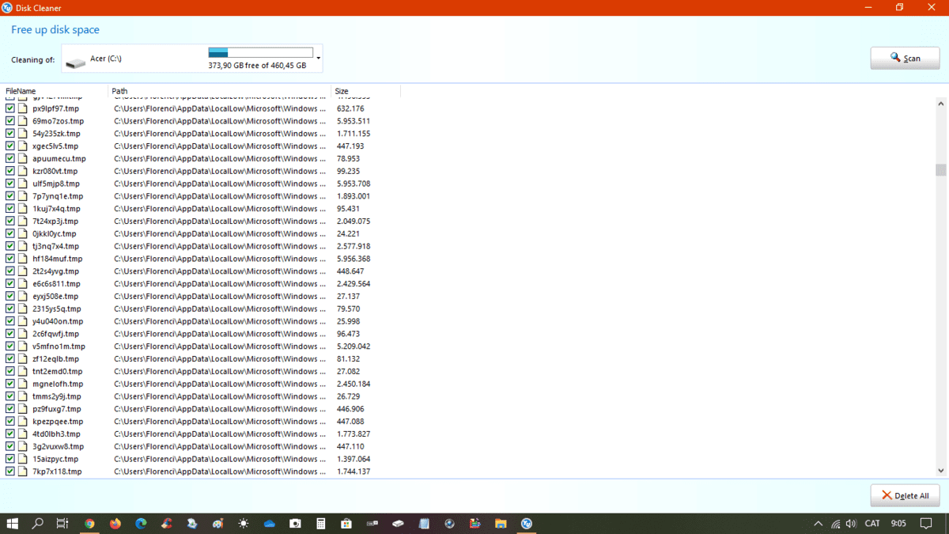The image size is (949, 534).
Task: Open the drive selection dropdown arrow
Action: click(x=319, y=58)
